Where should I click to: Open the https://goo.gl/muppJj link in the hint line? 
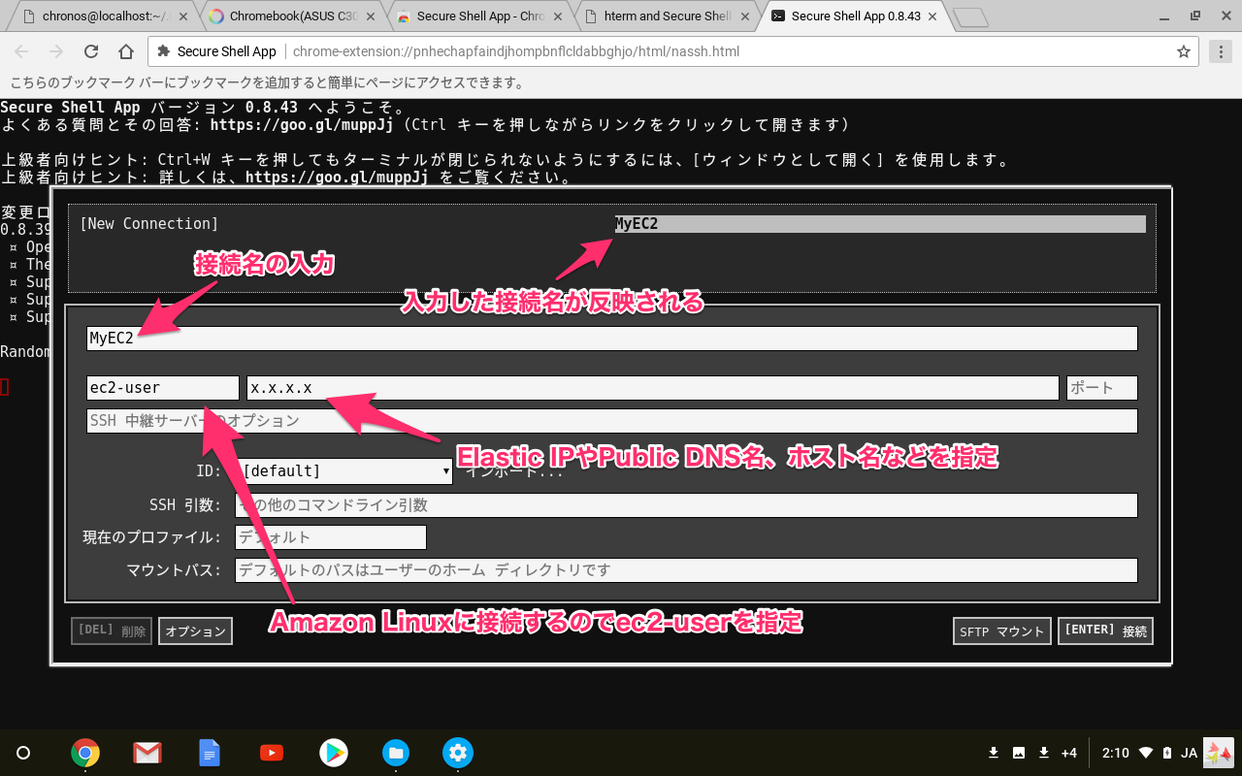(337, 178)
